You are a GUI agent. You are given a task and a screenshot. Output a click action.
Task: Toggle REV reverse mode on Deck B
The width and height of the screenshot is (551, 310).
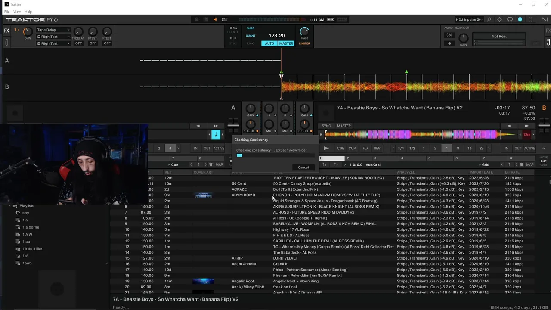coord(377,148)
